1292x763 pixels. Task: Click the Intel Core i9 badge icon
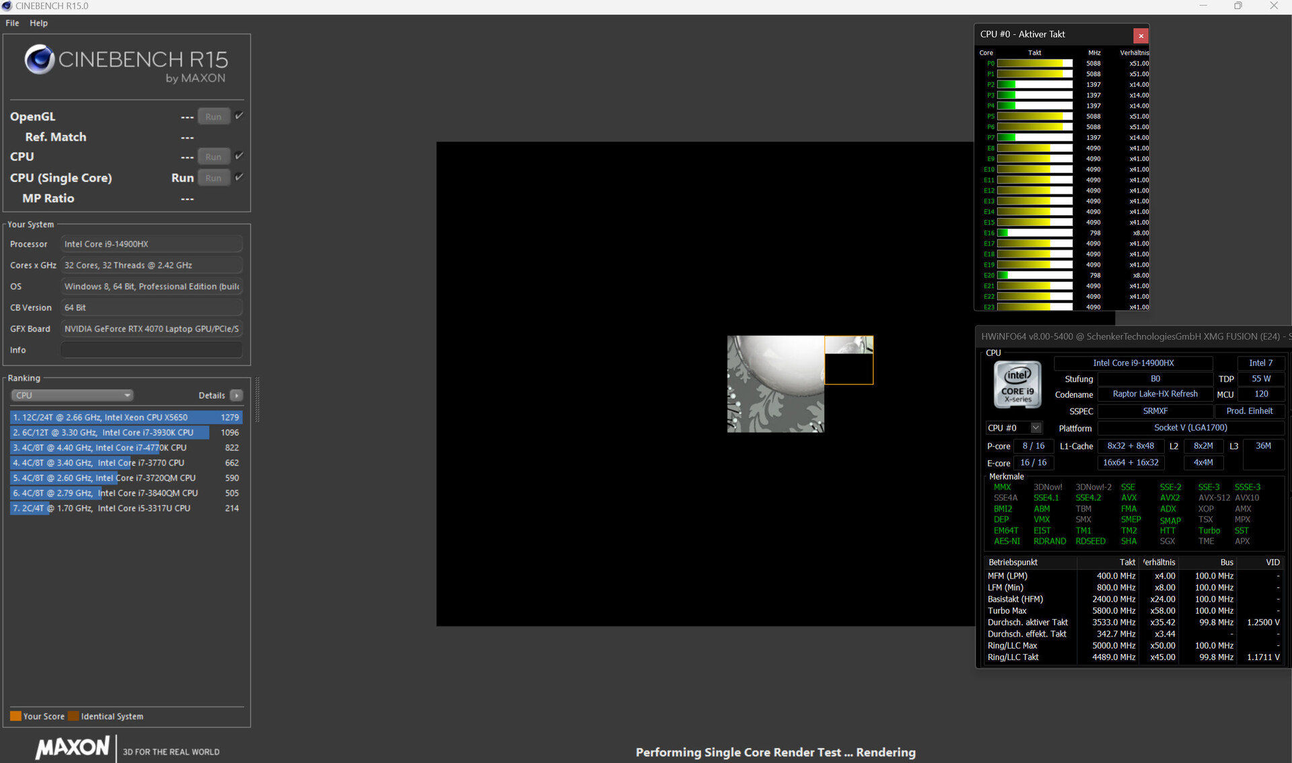click(x=1017, y=385)
